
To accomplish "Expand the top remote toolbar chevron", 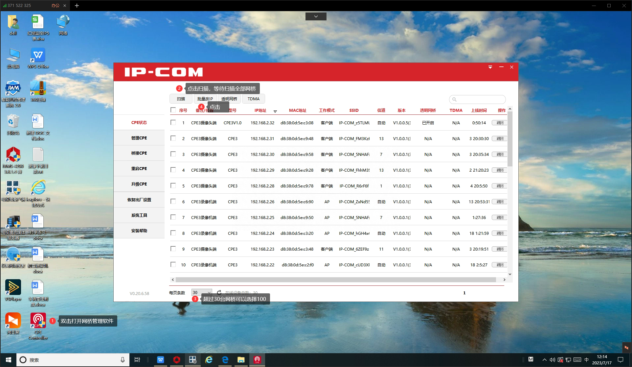I will [316, 16].
